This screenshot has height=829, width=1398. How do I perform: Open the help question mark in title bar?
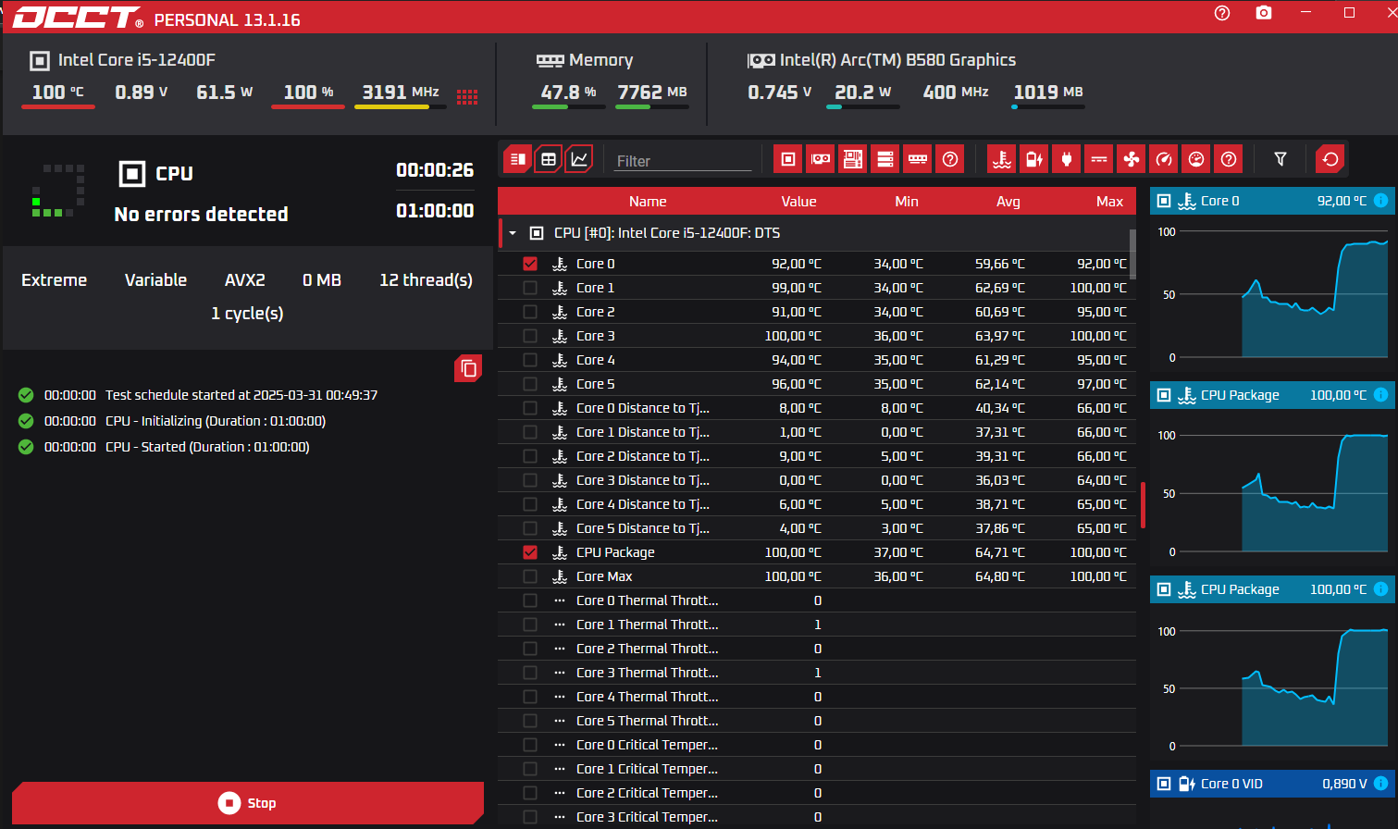[x=1222, y=13]
